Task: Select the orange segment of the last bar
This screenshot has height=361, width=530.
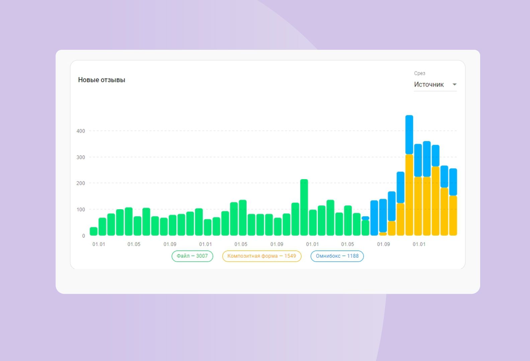Action: tap(453, 216)
